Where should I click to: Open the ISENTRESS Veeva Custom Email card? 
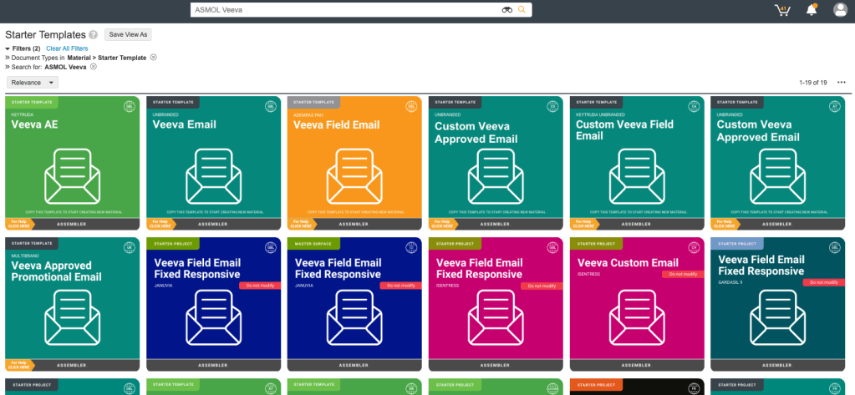pos(637,304)
